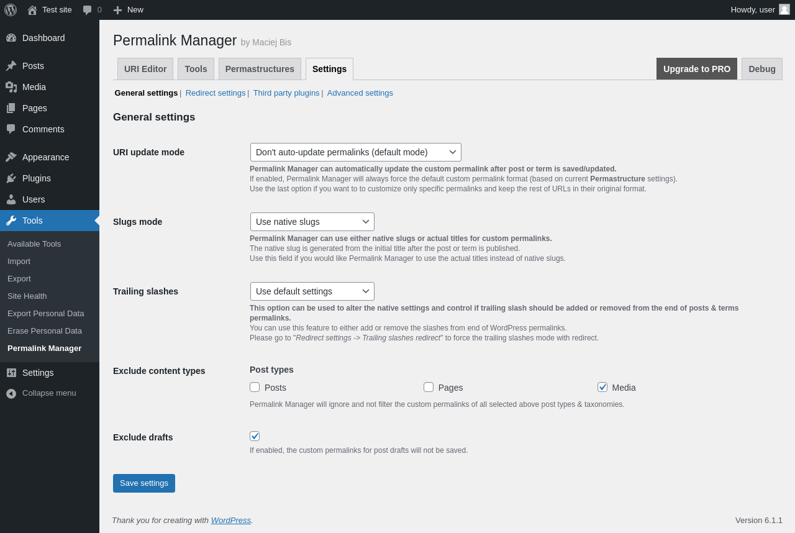
Task: Click the user avatar in admin bar
Action: pos(784,9)
